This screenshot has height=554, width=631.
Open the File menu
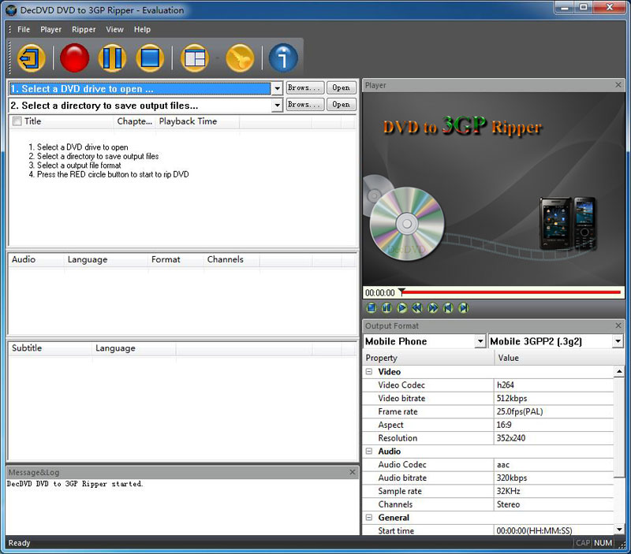(24, 29)
